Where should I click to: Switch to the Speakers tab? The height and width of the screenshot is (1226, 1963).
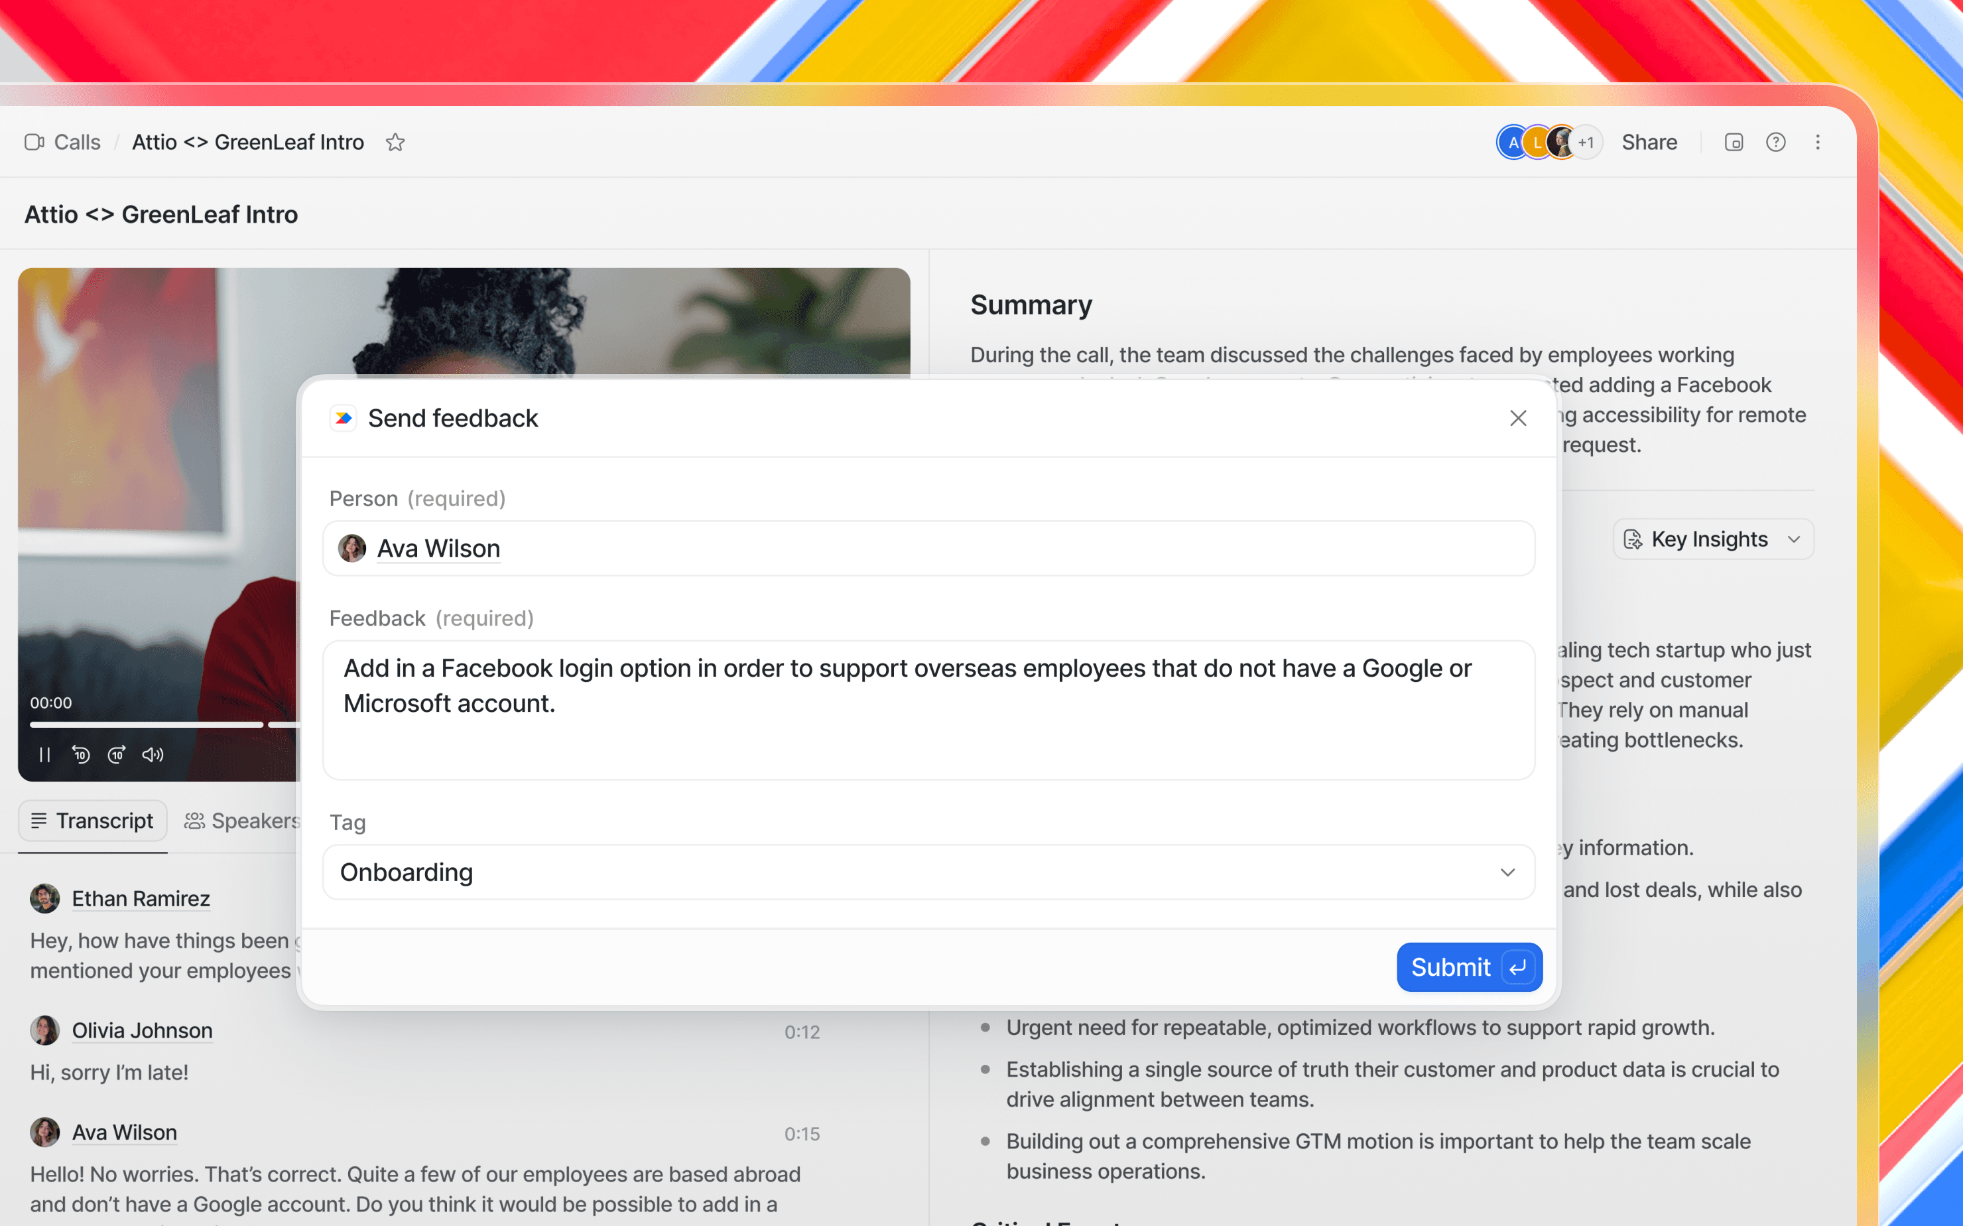243,821
